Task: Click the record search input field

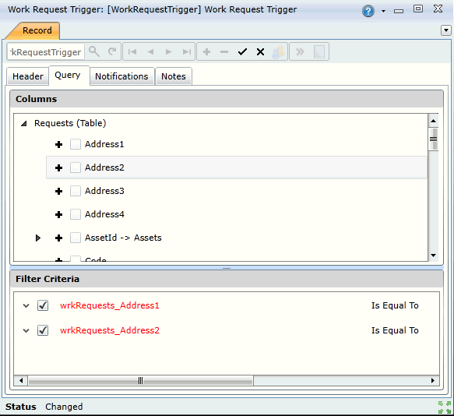Action: (46, 52)
